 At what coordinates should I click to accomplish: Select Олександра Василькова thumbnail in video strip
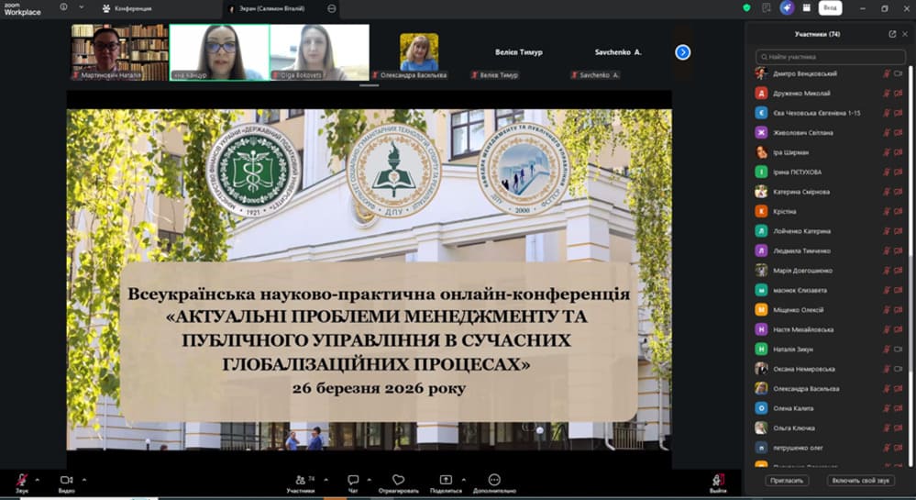pyautogui.click(x=419, y=52)
